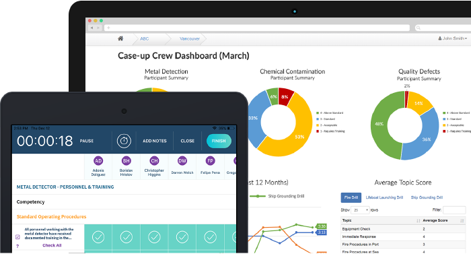471x254 pixels.
Task: Select the BH avatar for Borislan Hristov
Action: click(126, 161)
